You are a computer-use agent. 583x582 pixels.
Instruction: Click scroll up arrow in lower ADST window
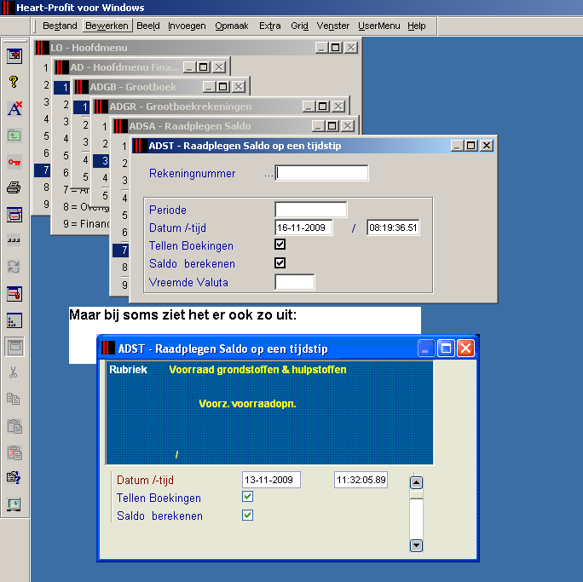(416, 483)
